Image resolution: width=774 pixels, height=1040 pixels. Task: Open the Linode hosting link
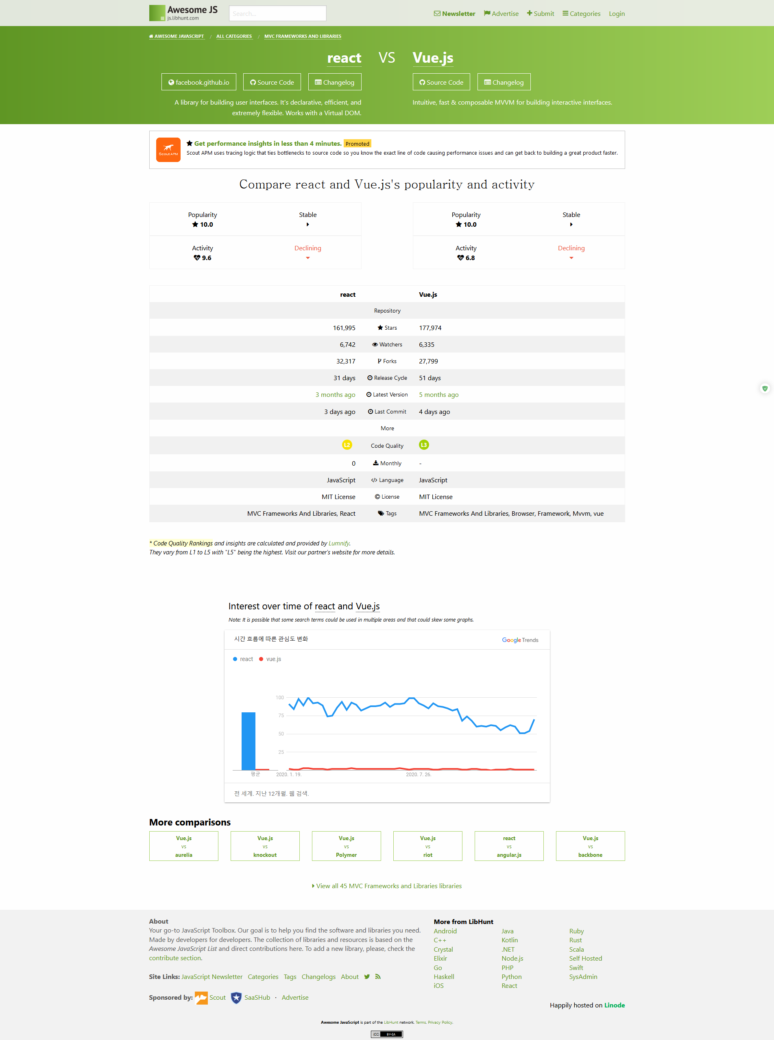(x=614, y=1005)
